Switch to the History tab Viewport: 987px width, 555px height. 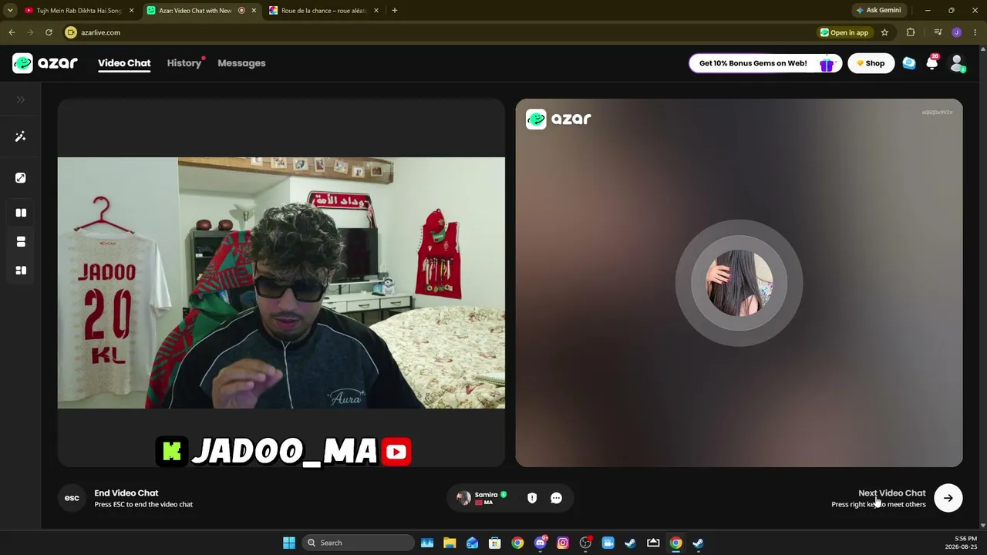point(184,63)
